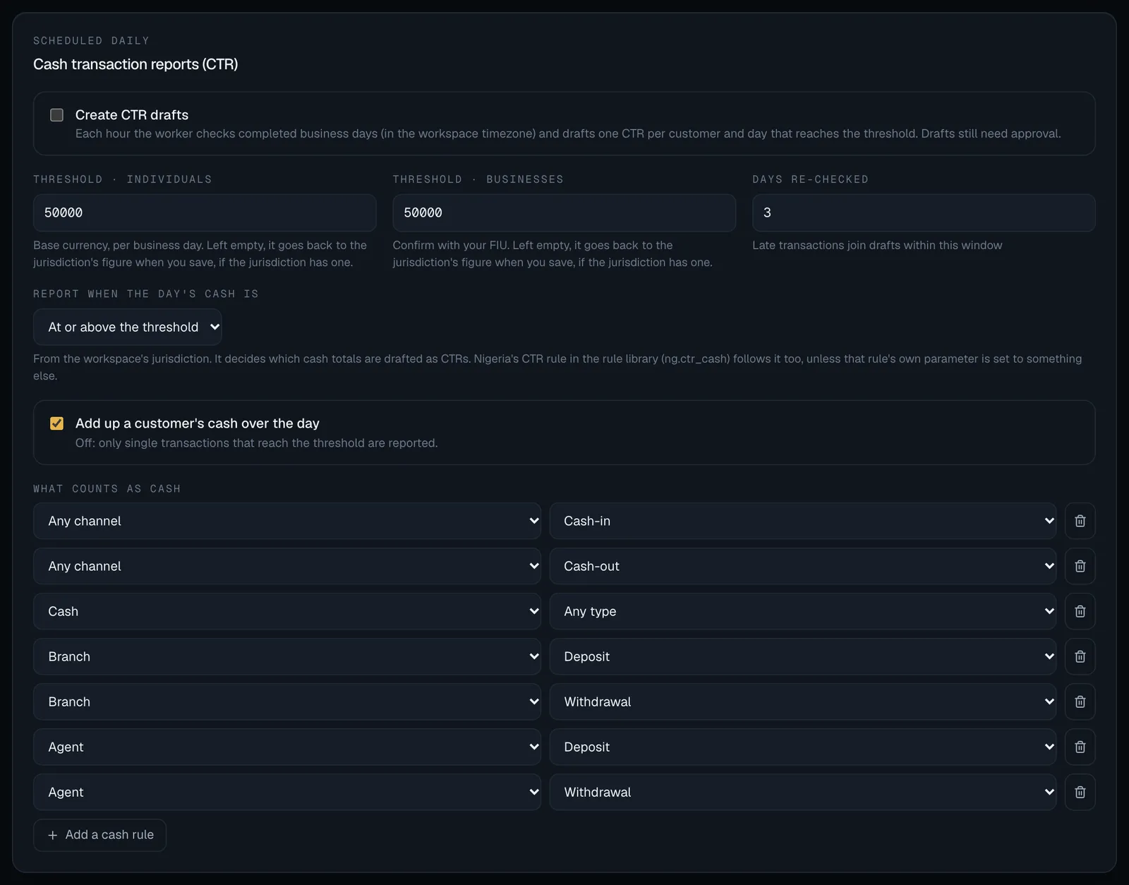
Task: Open type dropdown for the Agent Deposit rule
Action: coord(803,747)
